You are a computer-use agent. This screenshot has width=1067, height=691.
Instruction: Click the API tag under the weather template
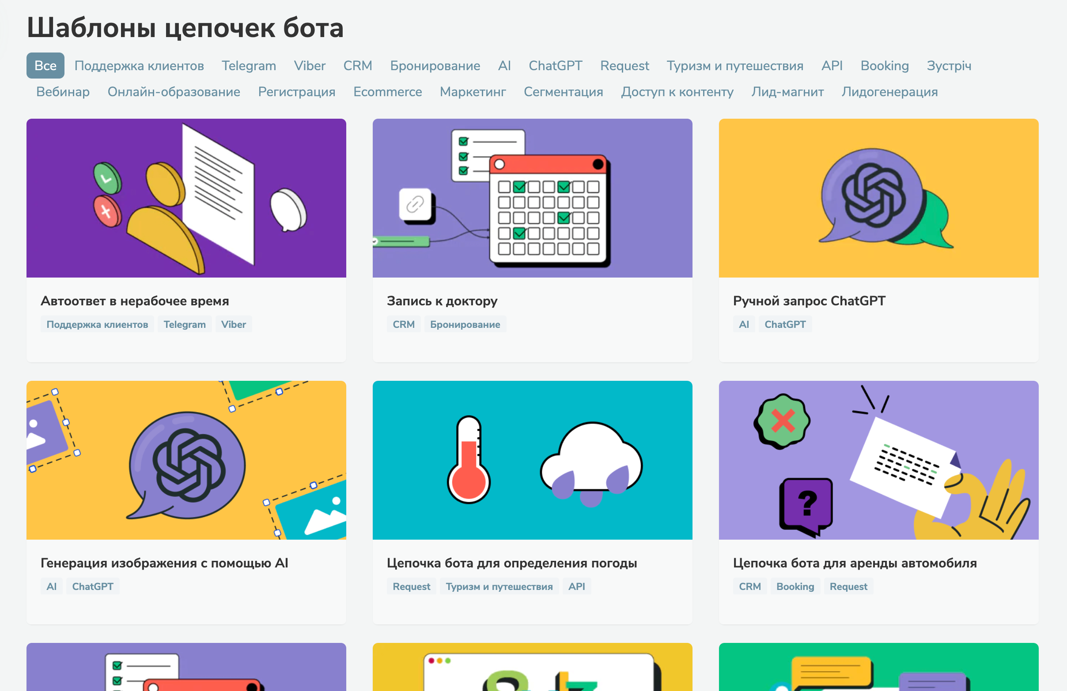(x=576, y=586)
